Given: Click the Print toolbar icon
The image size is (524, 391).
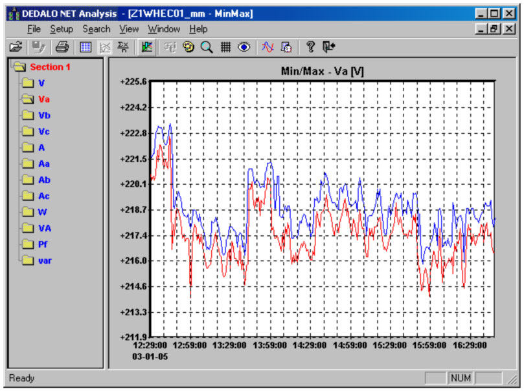Looking at the screenshot, I should click(62, 47).
